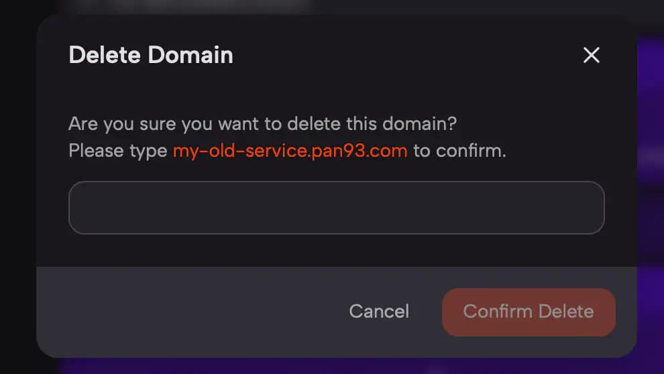Click the 'Please type' label text
Viewport: 664px width, 374px height.
point(118,151)
